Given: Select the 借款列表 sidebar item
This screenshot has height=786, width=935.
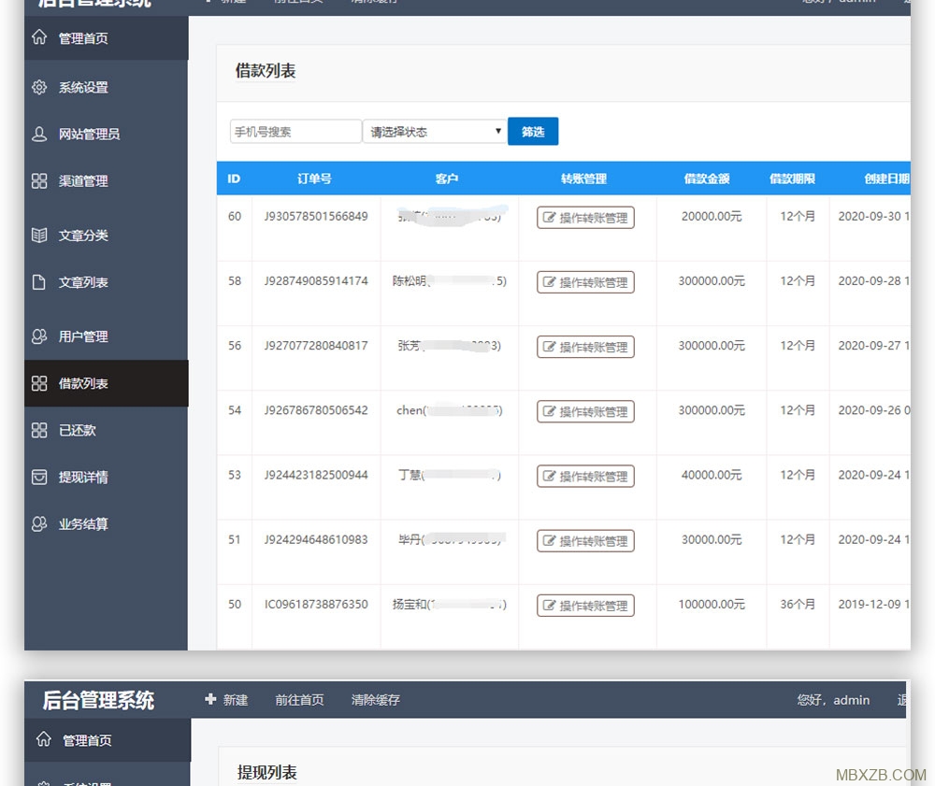Looking at the screenshot, I should 107,383.
